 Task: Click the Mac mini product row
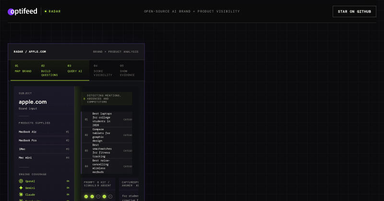coord(44,158)
